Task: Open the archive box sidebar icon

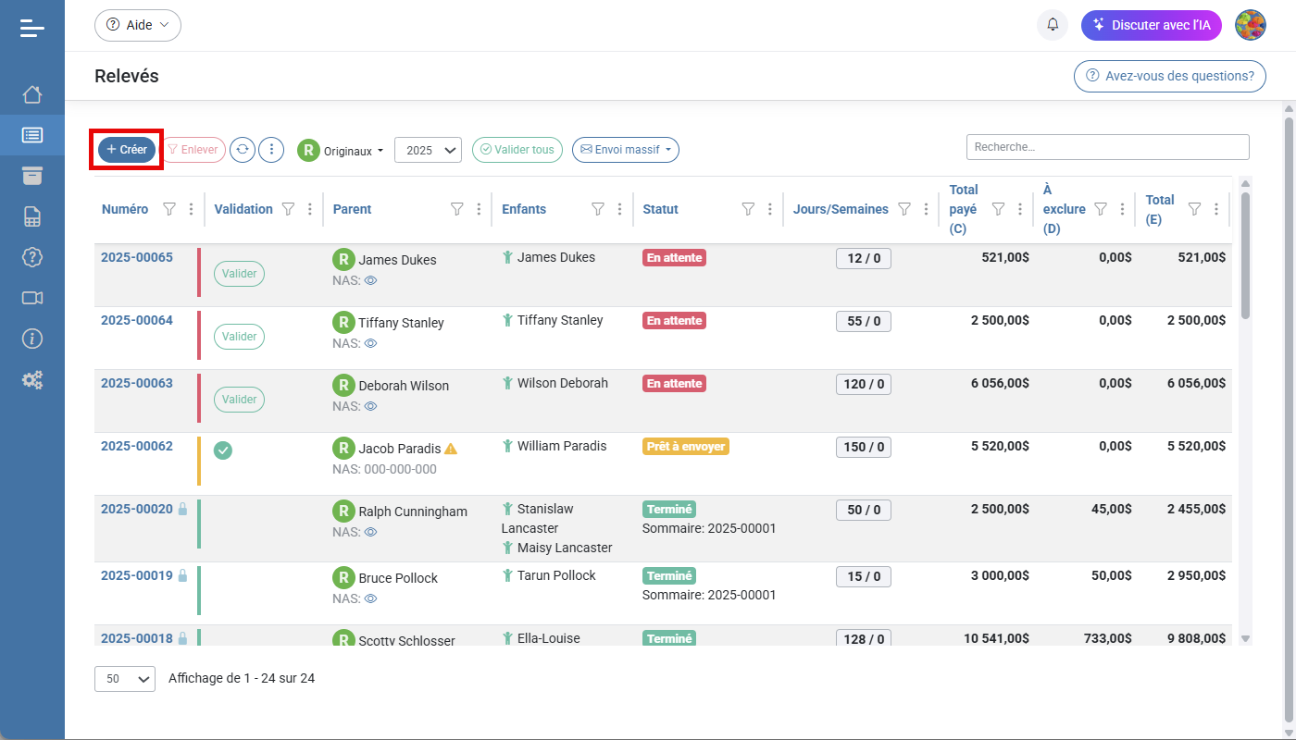Action: pos(32,176)
